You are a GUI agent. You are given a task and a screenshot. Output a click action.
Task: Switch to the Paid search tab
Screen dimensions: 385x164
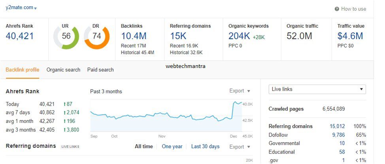pyautogui.click(x=100, y=70)
